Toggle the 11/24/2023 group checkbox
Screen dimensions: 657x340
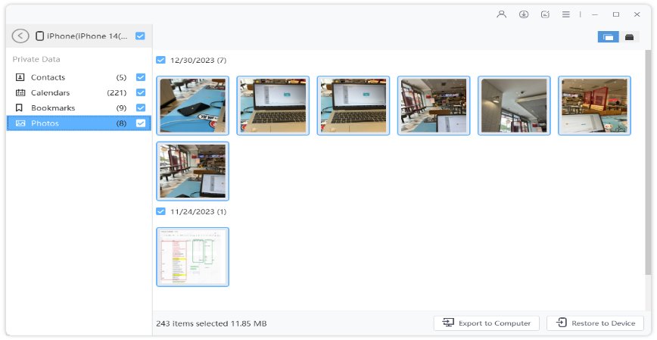pyautogui.click(x=160, y=211)
